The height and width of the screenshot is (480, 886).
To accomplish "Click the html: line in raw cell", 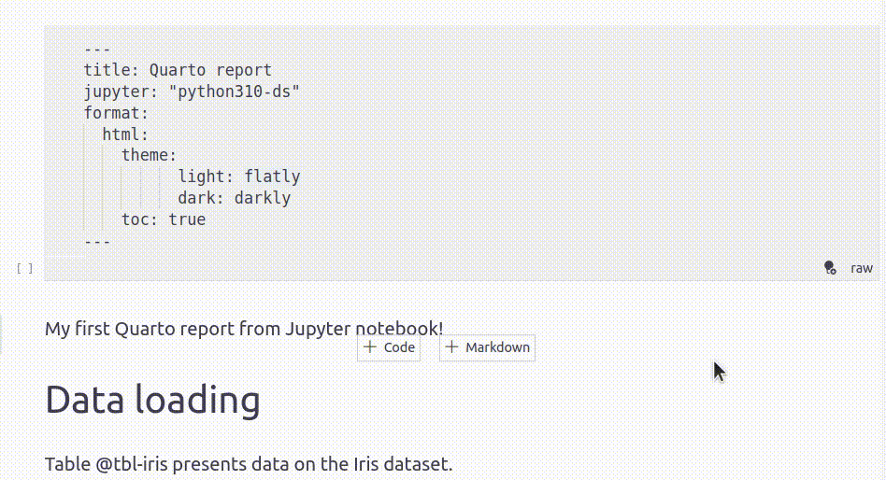I will point(125,134).
